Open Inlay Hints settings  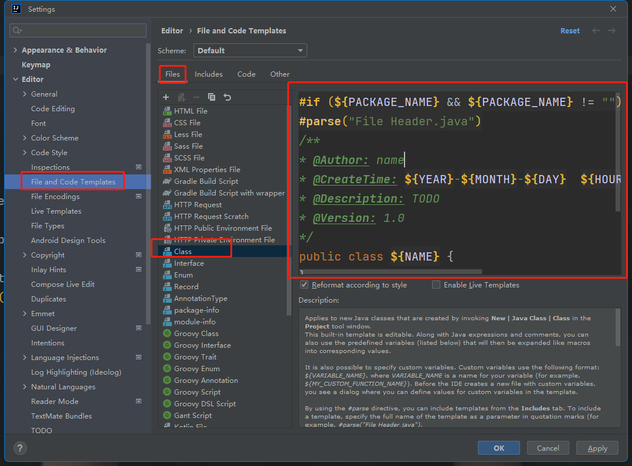click(48, 270)
